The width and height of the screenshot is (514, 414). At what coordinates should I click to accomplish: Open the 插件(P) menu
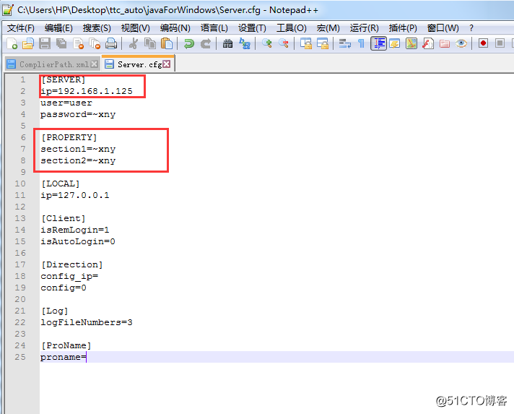coord(403,28)
